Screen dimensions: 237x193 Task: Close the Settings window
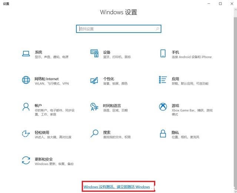[232, 4]
